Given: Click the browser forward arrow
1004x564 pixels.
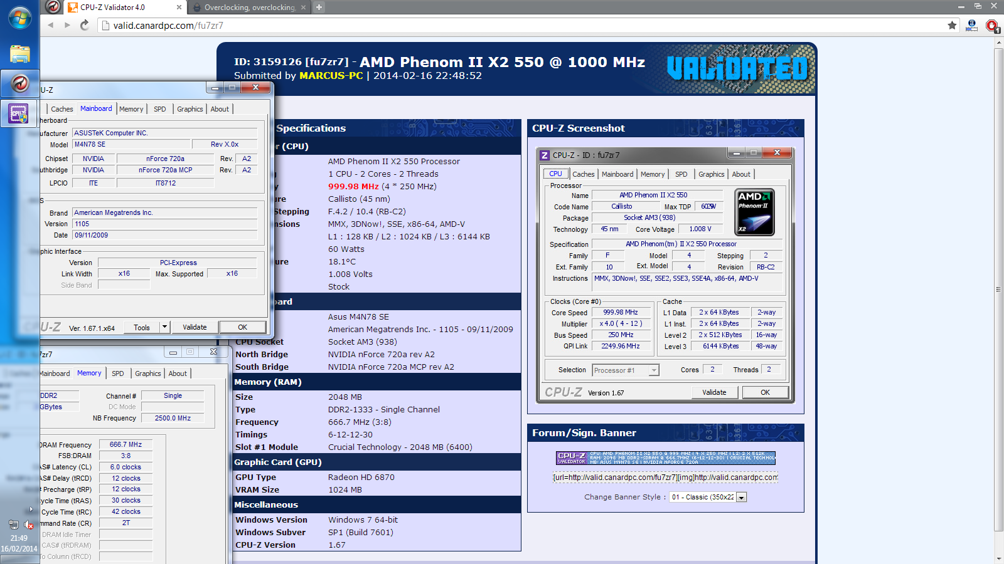Looking at the screenshot, I should tap(67, 25).
